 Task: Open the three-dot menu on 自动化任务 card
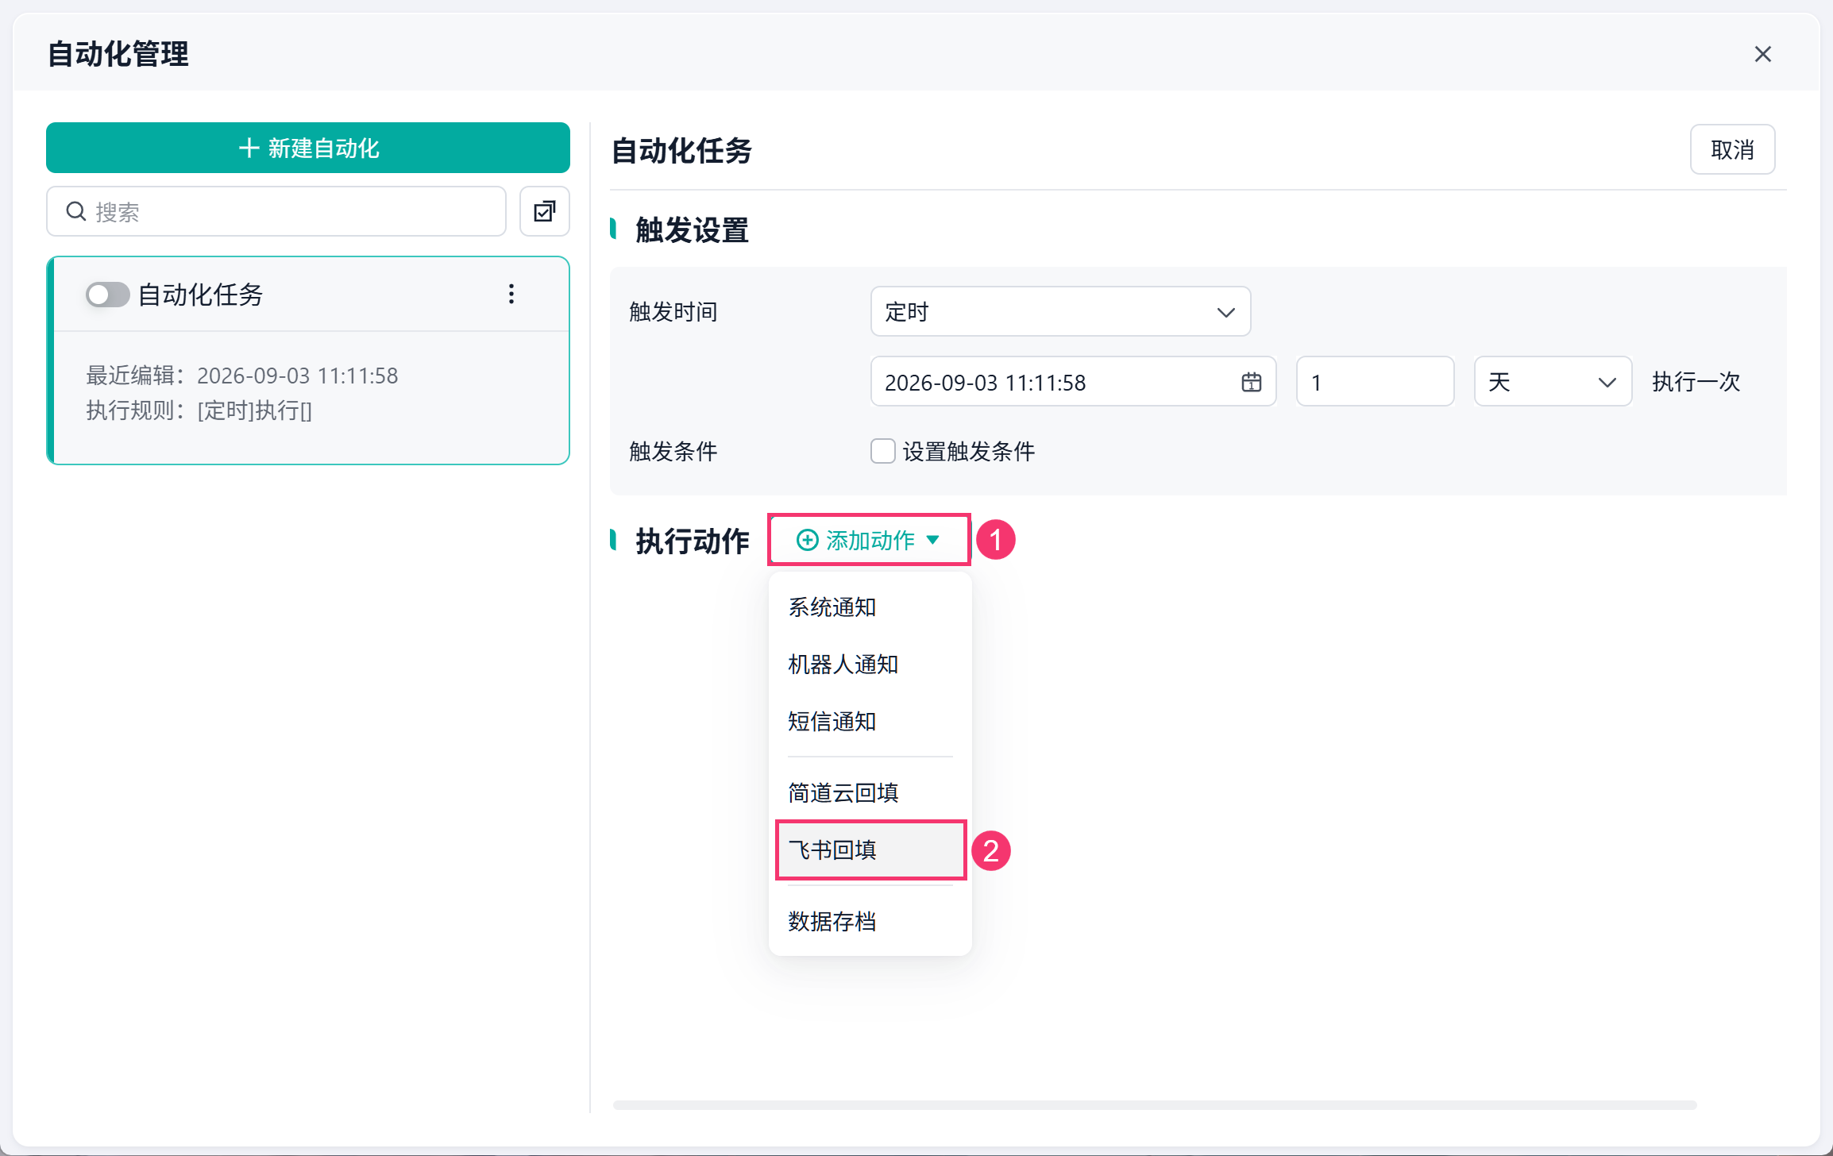point(511,295)
